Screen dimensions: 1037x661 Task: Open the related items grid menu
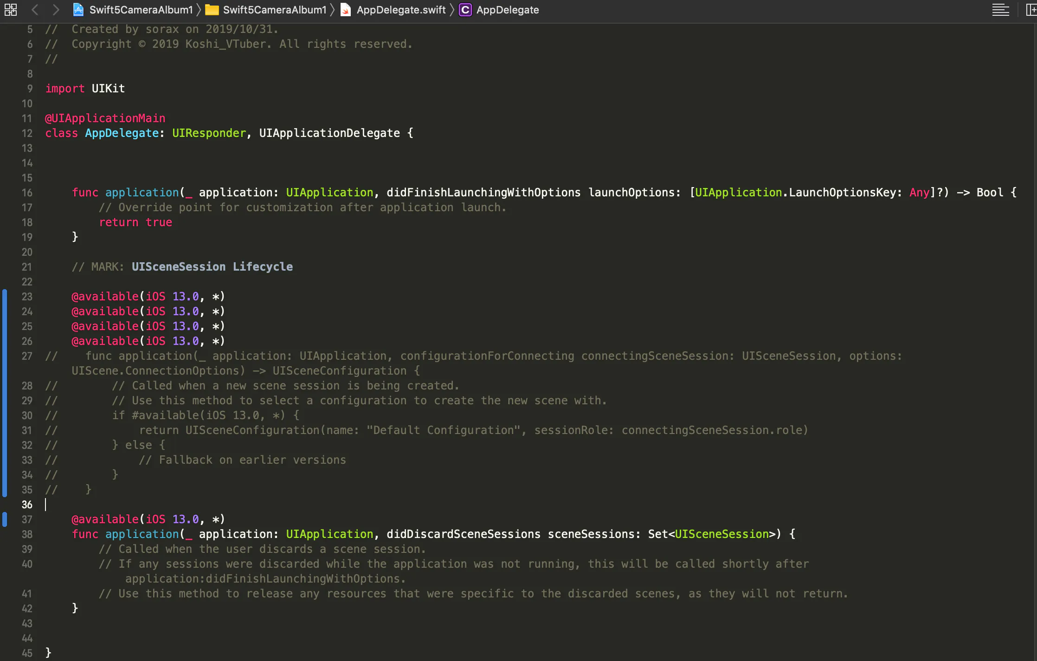tap(10, 10)
